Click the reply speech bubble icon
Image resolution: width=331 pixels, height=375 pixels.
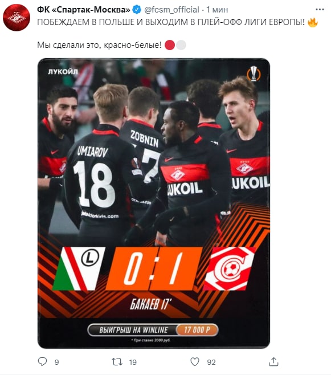pyautogui.click(x=43, y=361)
